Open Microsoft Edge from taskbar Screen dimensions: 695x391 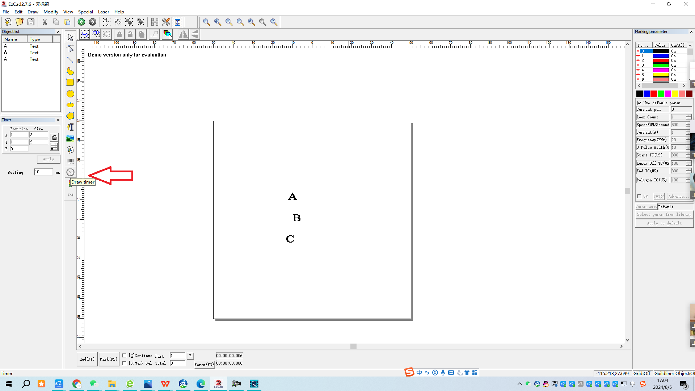(201, 384)
